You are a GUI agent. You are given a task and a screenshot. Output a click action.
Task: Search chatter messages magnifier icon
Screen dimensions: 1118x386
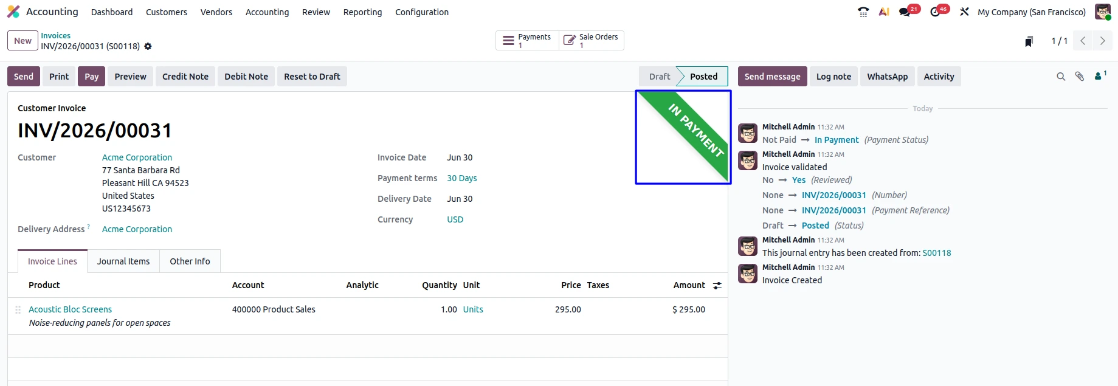pos(1061,77)
